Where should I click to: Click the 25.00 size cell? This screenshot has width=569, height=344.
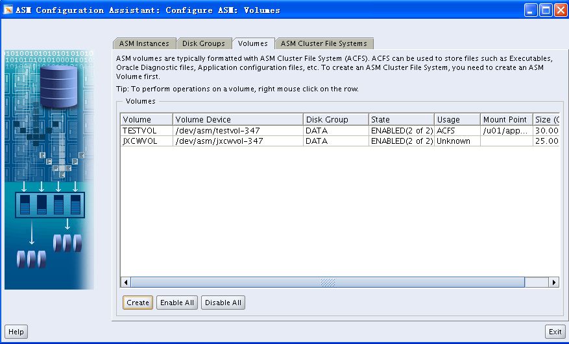click(x=546, y=141)
